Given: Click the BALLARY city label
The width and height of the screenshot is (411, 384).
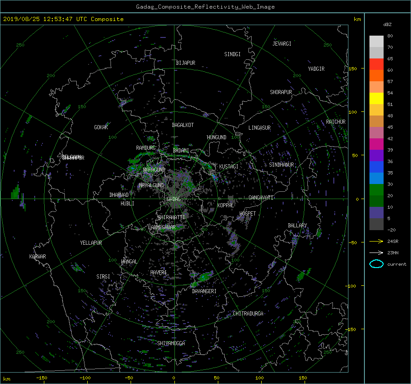Looking at the screenshot, I should (x=297, y=226).
